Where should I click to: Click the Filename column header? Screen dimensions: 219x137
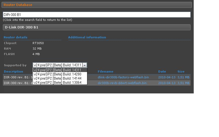[105, 72]
